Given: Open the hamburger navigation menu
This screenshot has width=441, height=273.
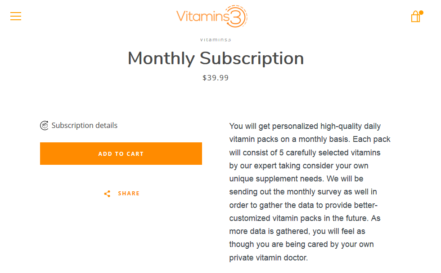Looking at the screenshot, I should click(15, 16).
